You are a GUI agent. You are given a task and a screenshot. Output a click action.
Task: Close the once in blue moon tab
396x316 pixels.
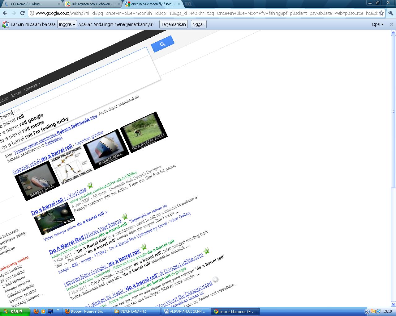[x=179, y=4]
